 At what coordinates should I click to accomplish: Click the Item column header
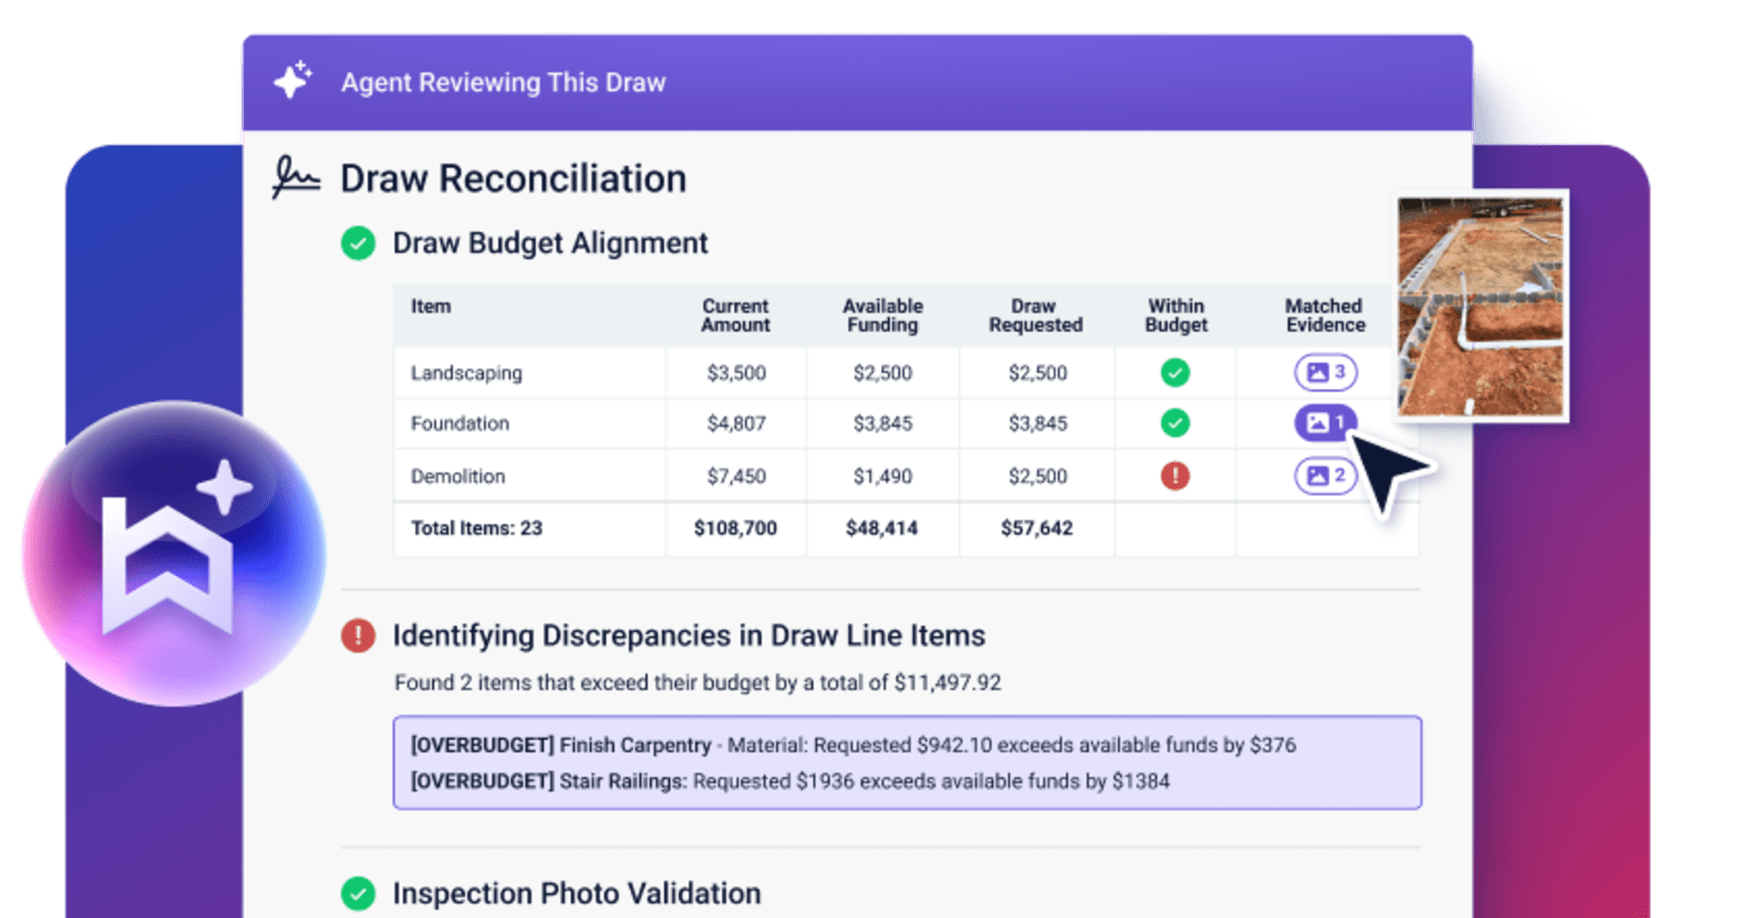click(x=430, y=307)
